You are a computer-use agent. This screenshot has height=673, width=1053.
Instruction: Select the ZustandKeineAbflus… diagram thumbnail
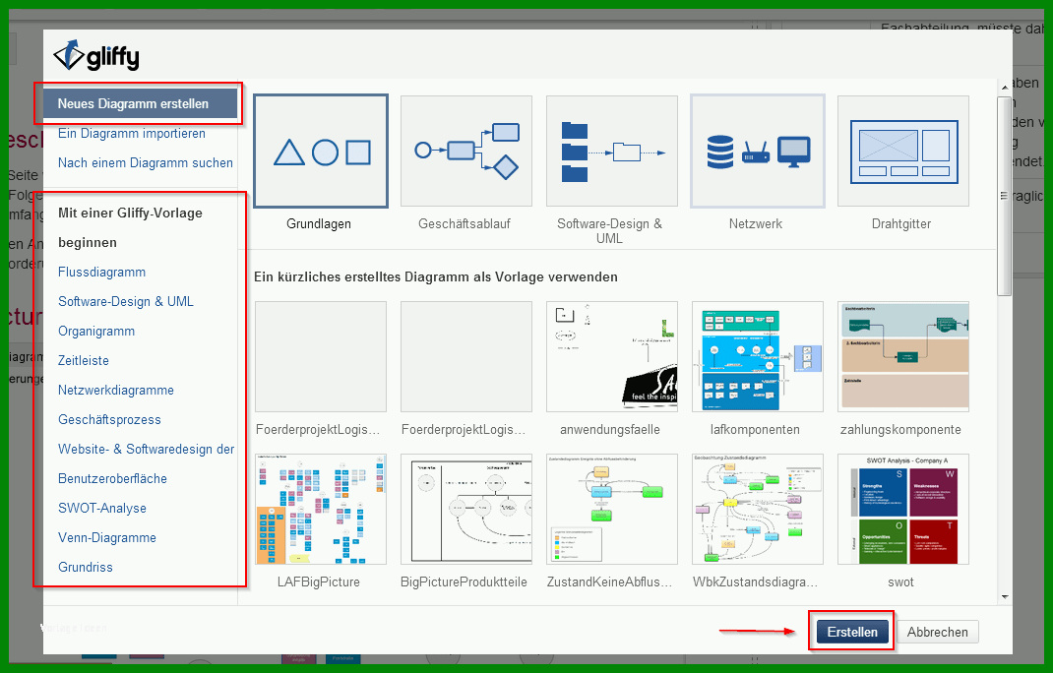612,509
